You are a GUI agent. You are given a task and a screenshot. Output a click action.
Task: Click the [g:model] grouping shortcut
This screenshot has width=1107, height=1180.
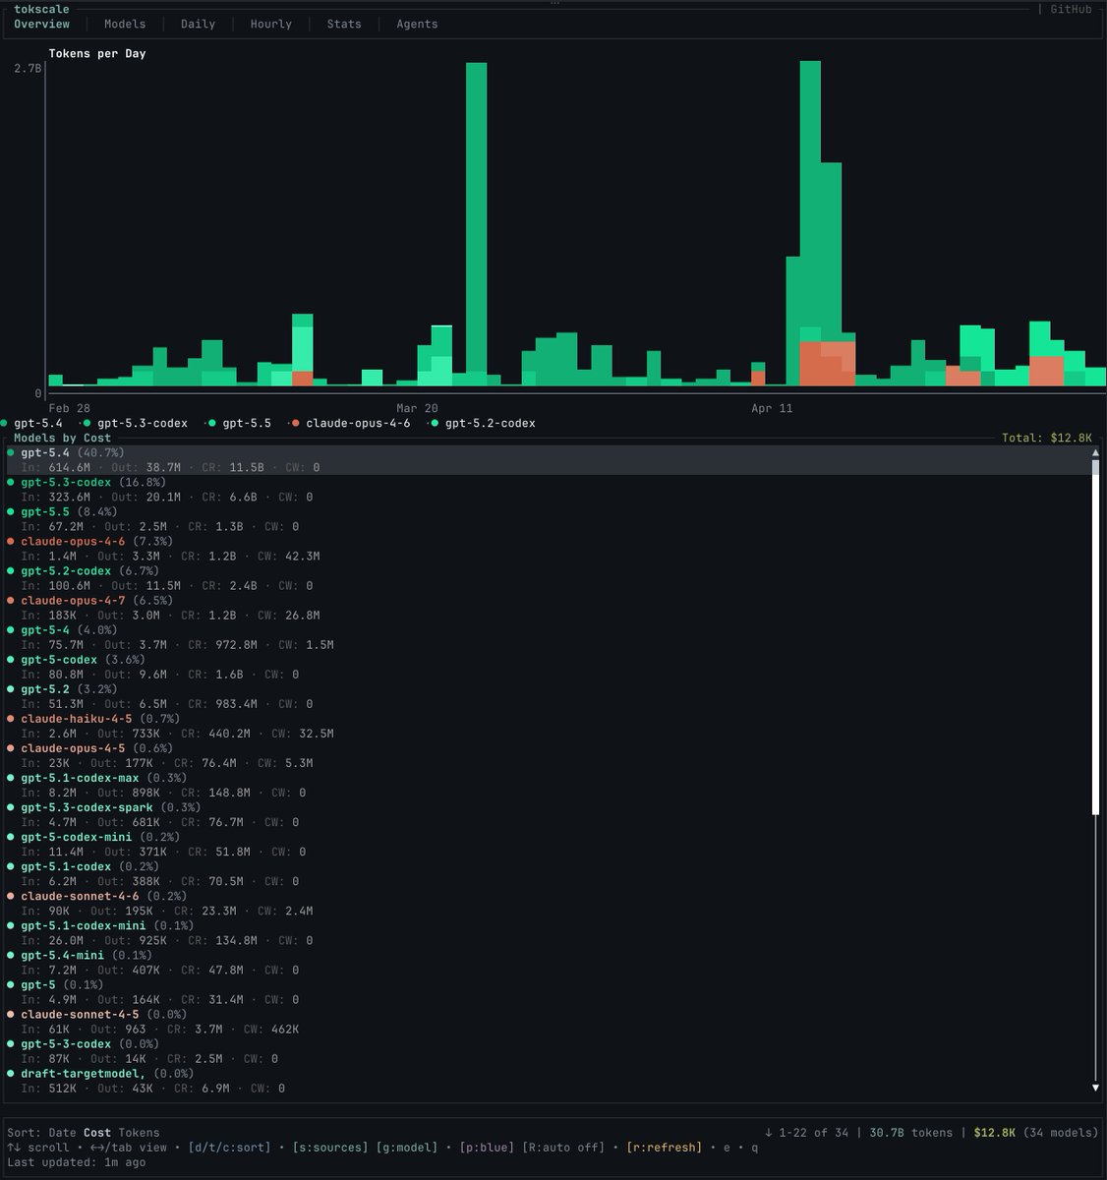pyautogui.click(x=407, y=1148)
